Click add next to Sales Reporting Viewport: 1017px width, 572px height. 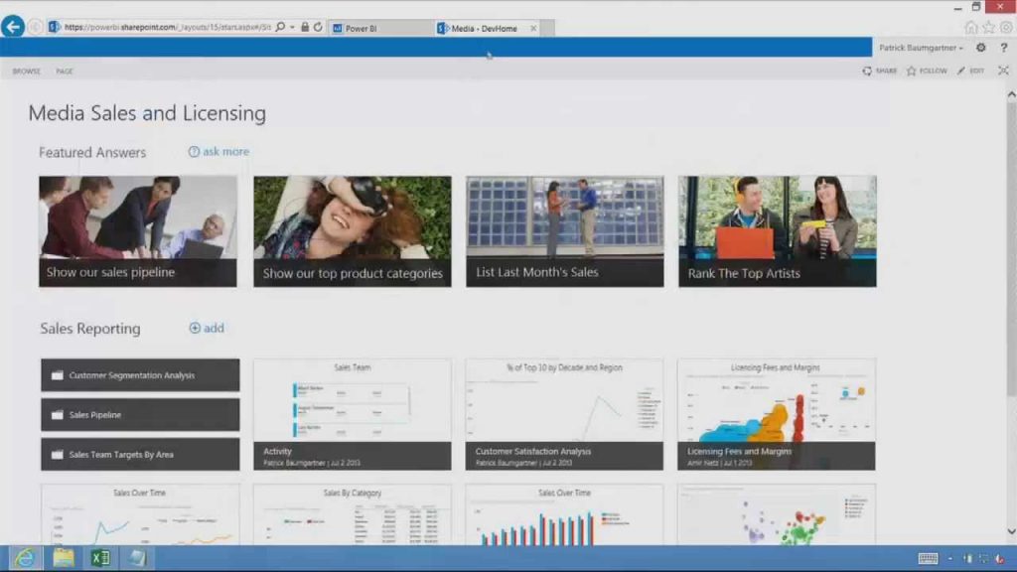(207, 327)
